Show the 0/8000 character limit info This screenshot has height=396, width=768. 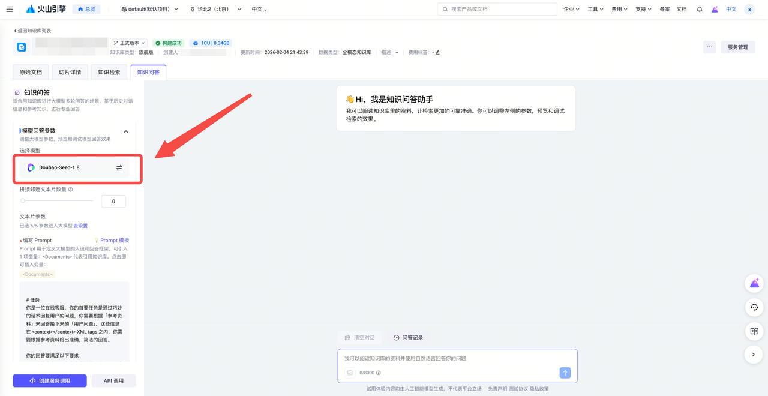pyautogui.click(x=378, y=373)
